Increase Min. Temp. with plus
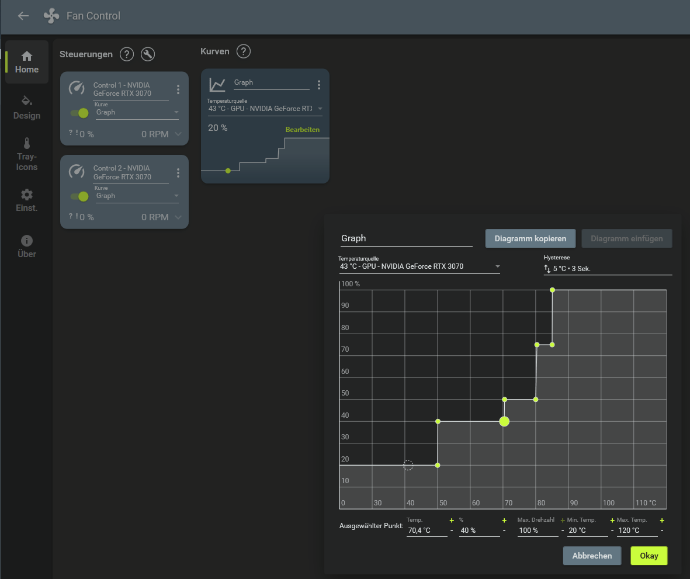Image resolution: width=690 pixels, height=579 pixels. (612, 521)
